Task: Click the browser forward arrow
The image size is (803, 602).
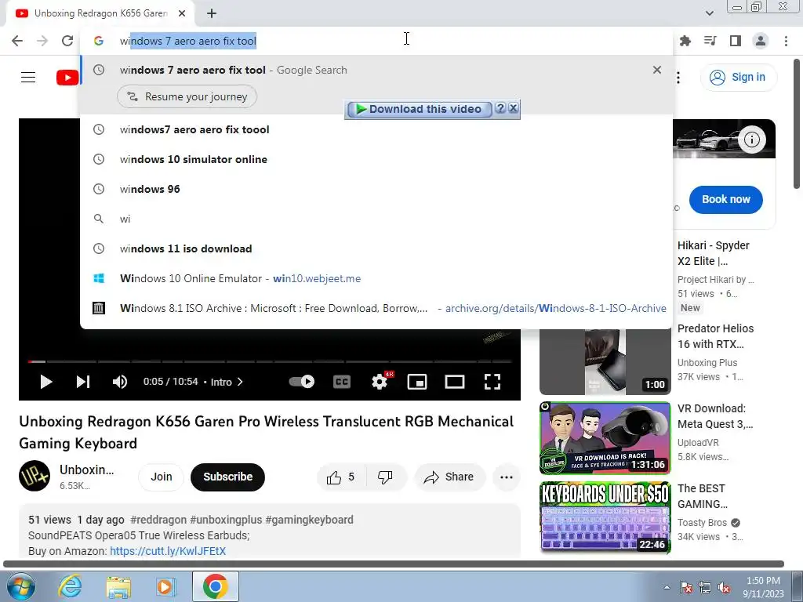Action: click(x=42, y=41)
